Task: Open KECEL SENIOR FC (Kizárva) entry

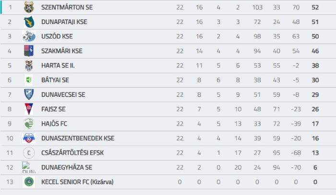Action: [x=77, y=182]
